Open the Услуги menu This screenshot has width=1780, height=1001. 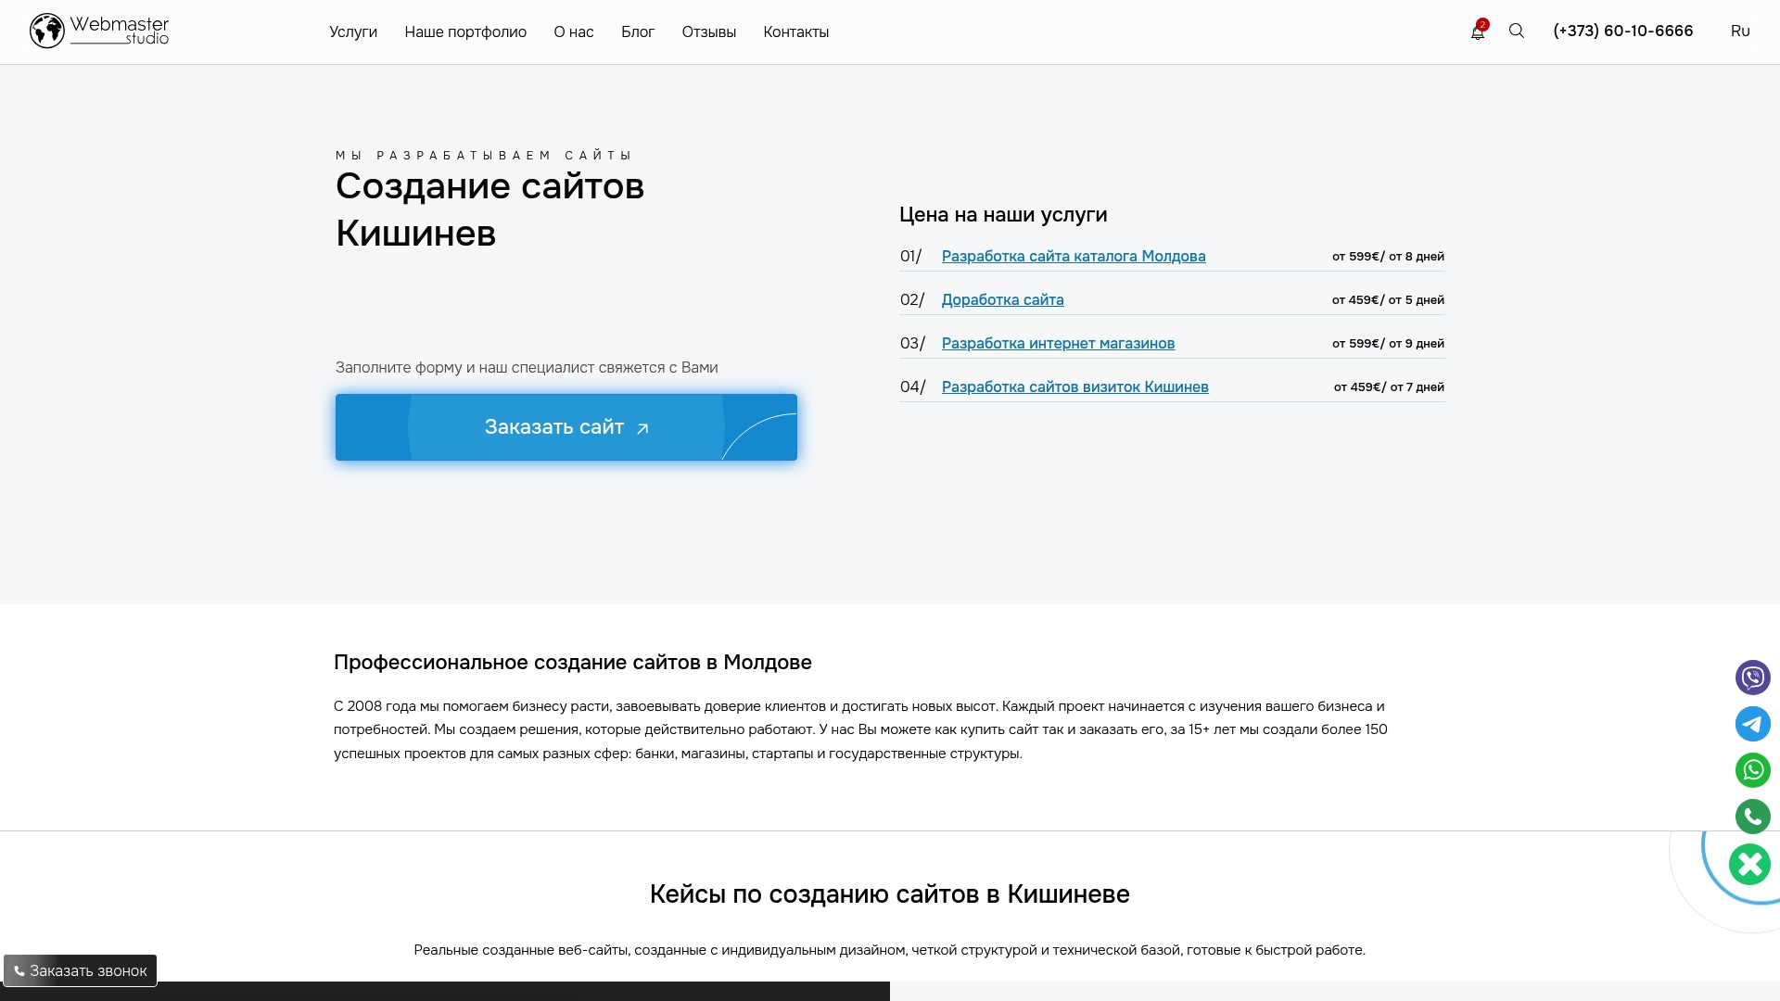tap(353, 32)
